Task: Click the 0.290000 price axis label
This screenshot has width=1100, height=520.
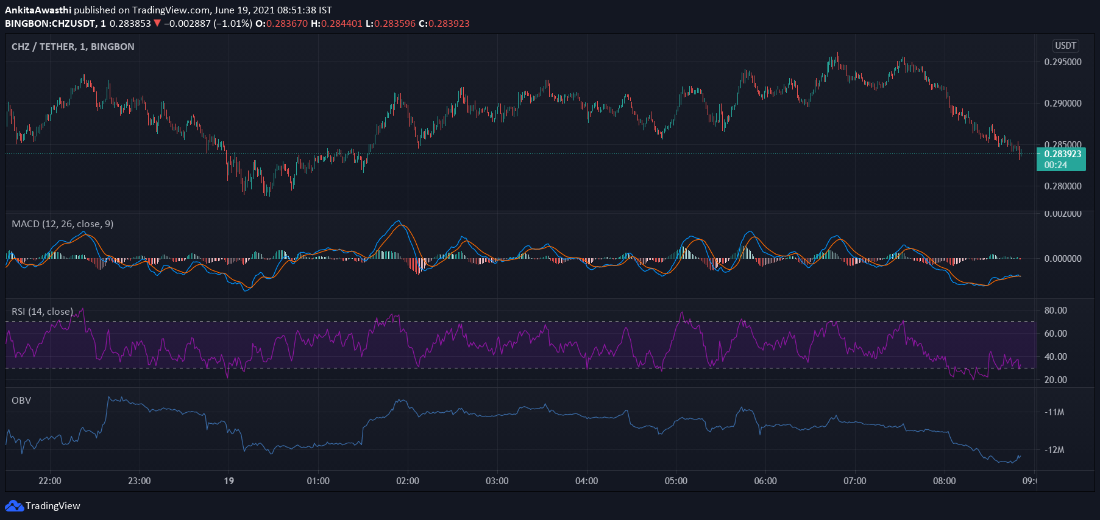Action: [1063, 104]
